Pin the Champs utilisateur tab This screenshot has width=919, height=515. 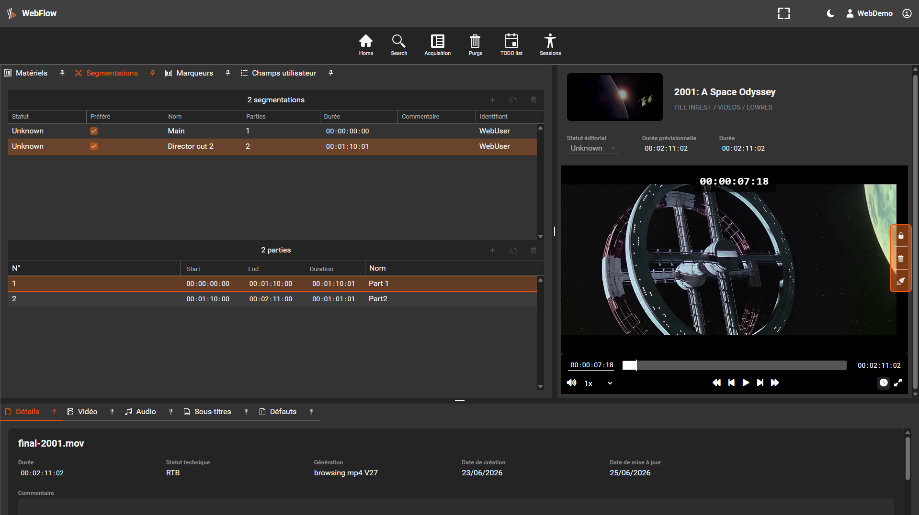click(331, 73)
